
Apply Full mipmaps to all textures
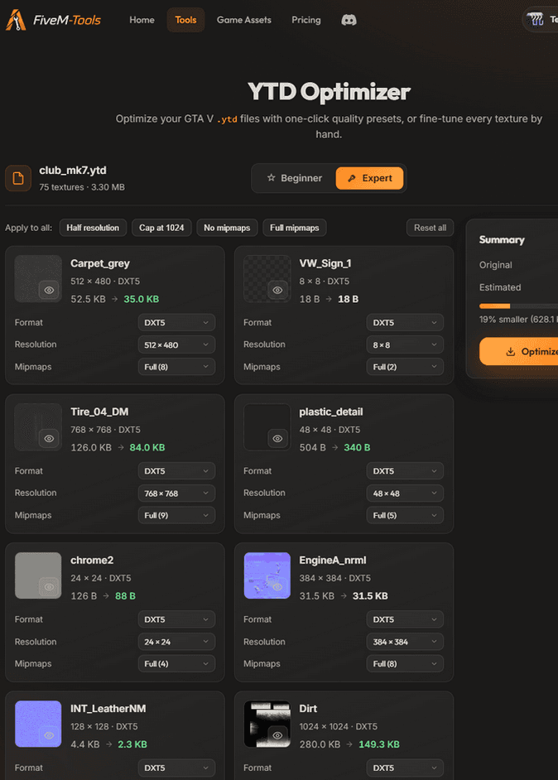(x=295, y=228)
